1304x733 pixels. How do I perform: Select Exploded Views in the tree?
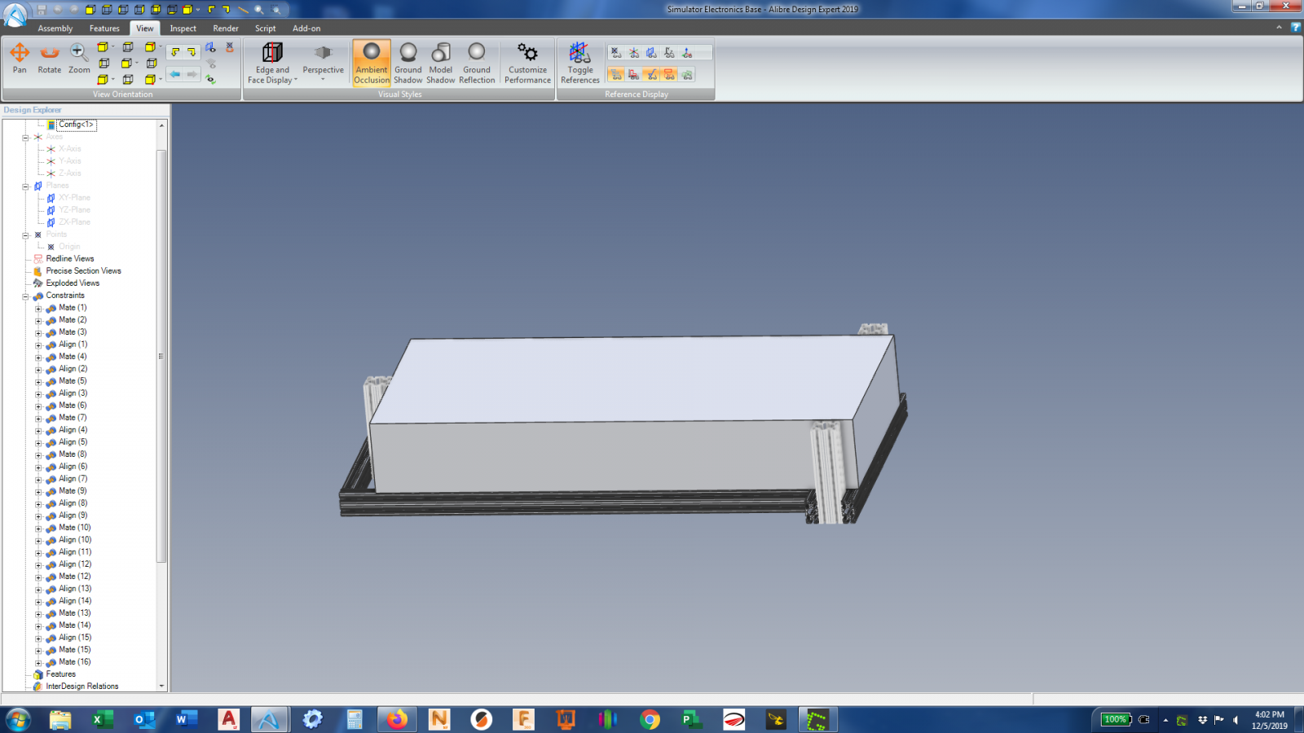[x=73, y=283]
